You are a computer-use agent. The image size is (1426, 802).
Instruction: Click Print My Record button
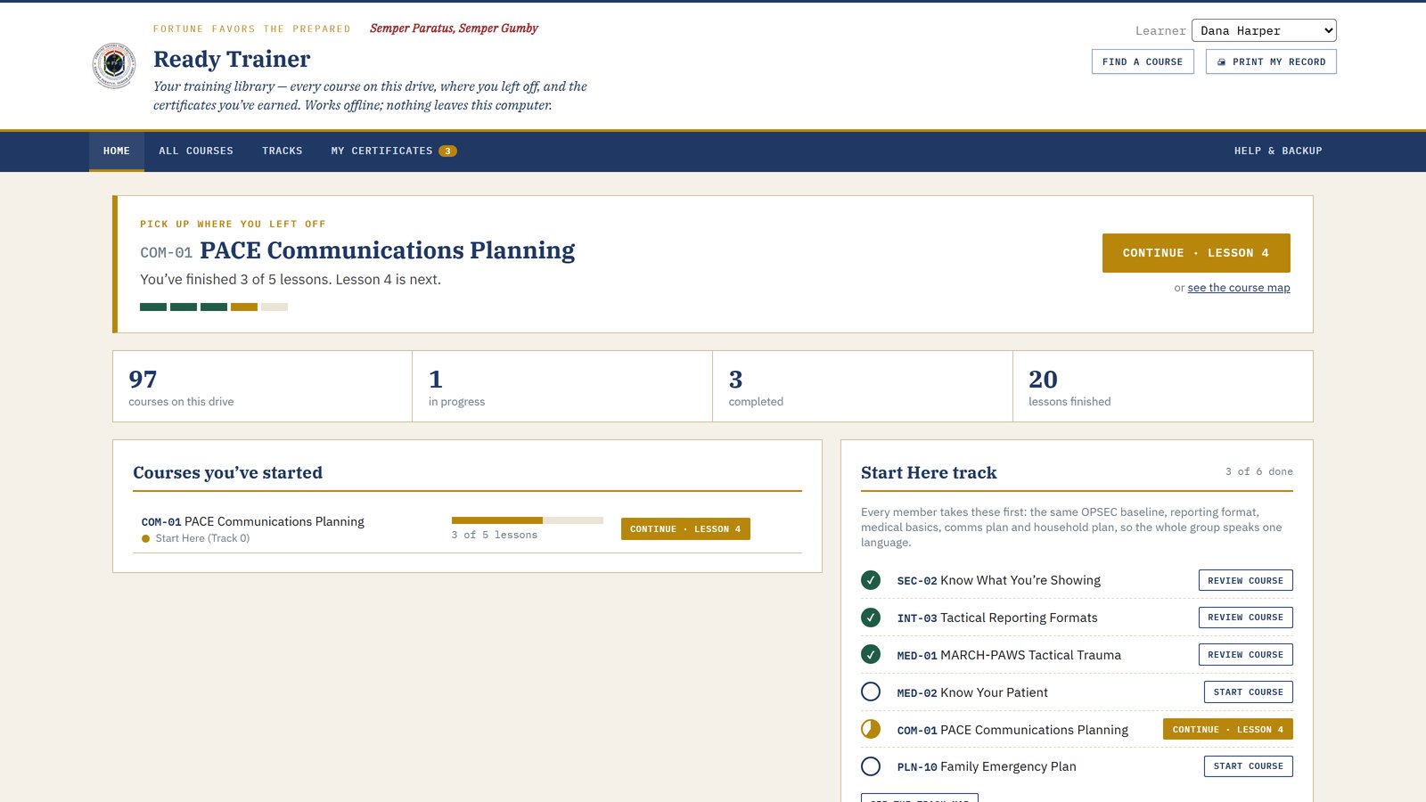pos(1271,61)
